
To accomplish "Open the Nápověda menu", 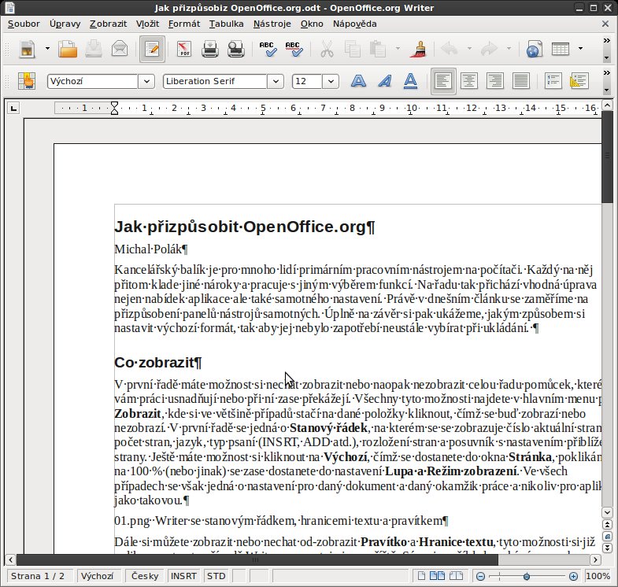I will tap(355, 24).
